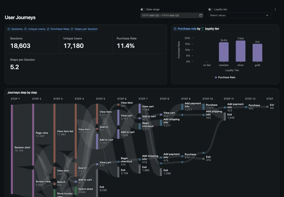The height and width of the screenshot is (197, 284).
Task: Select the member bar at 16.4%
Action: (x=224, y=52)
